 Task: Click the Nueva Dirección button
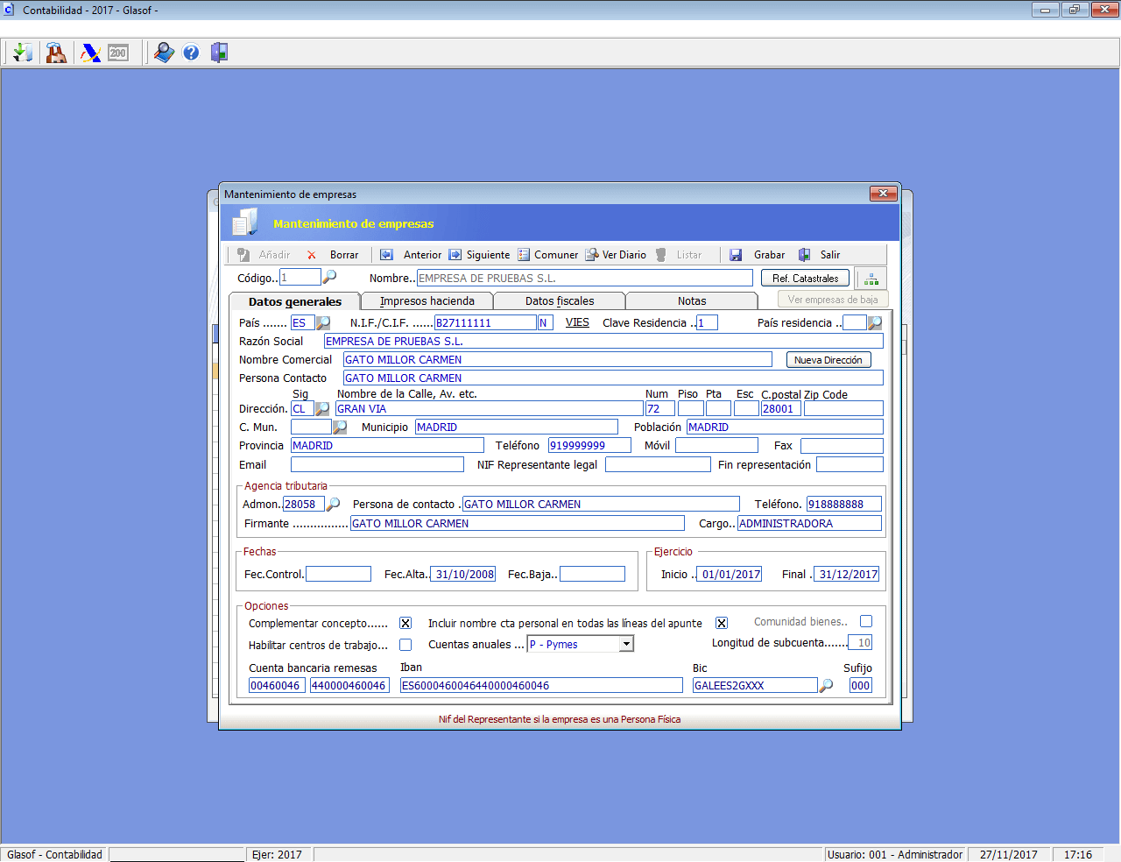(828, 360)
